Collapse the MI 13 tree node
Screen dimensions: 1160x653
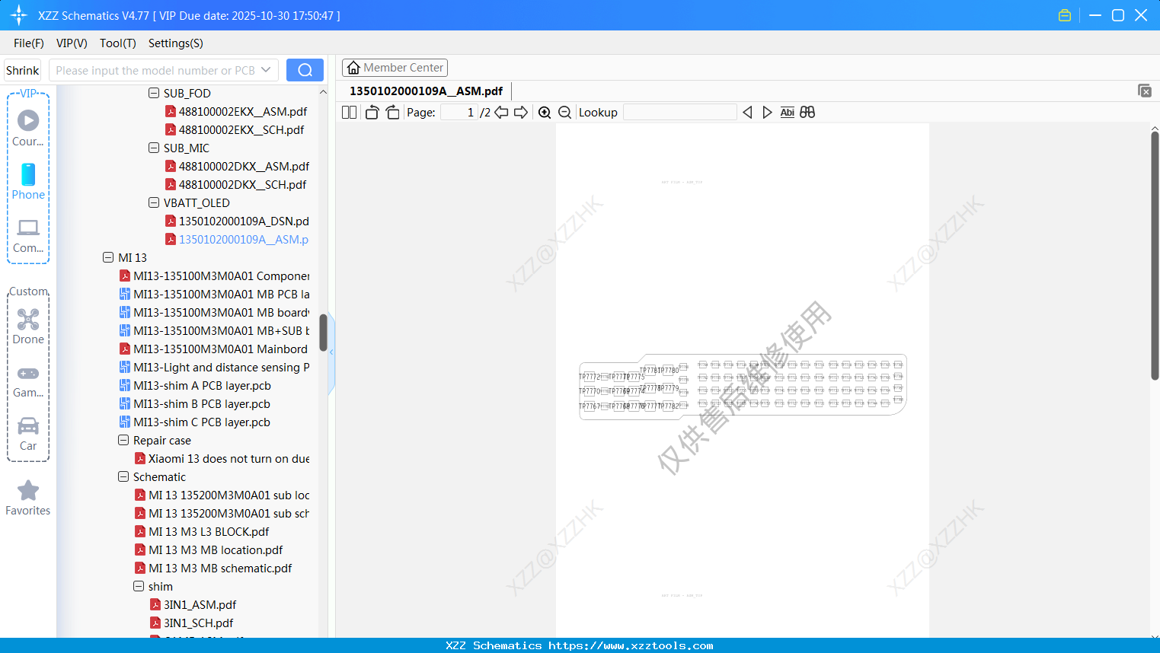click(108, 257)
